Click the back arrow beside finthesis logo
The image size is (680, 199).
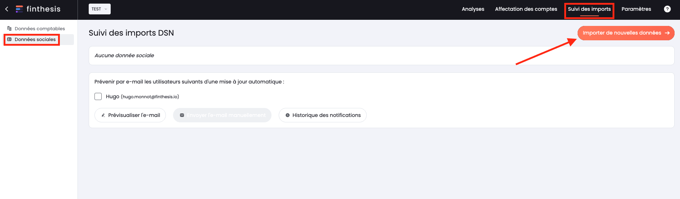(x=6, y=9)
